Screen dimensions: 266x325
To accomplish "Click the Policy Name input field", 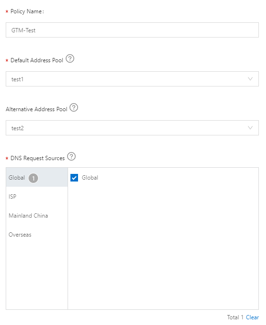I will click(132, 30).
